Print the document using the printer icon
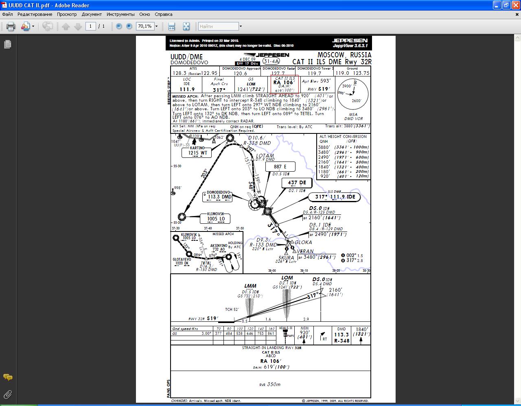 pos(11,26)
